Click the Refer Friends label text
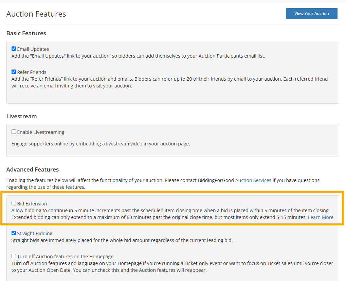The image size is (346, 281). [x=32, y=72]
